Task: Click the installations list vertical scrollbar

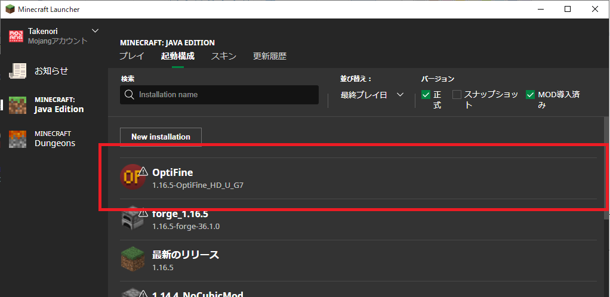Action: coord(606,167)
